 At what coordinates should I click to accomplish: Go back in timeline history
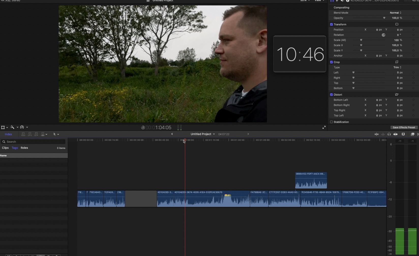pos(172,134)
